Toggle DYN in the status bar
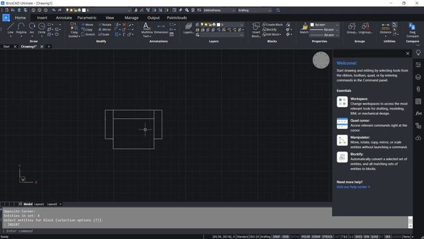 tap(366, 237)
